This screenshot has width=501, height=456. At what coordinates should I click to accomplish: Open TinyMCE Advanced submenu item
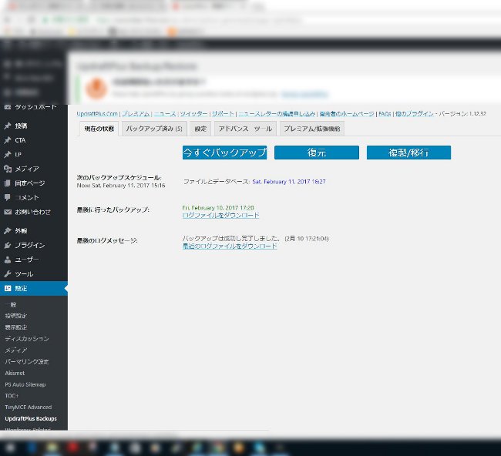click(28, 407)
